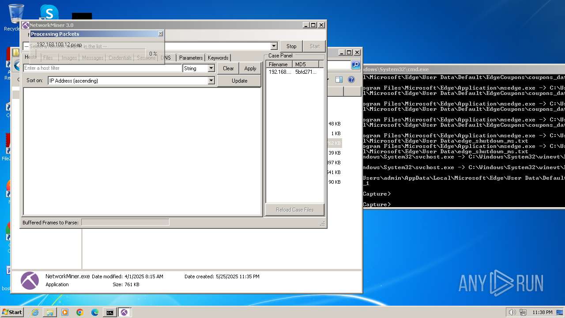Screen dimensions: 565x318
Task: Click the Capture> prompt in cmd window
Action: click(x=377, y=204)
